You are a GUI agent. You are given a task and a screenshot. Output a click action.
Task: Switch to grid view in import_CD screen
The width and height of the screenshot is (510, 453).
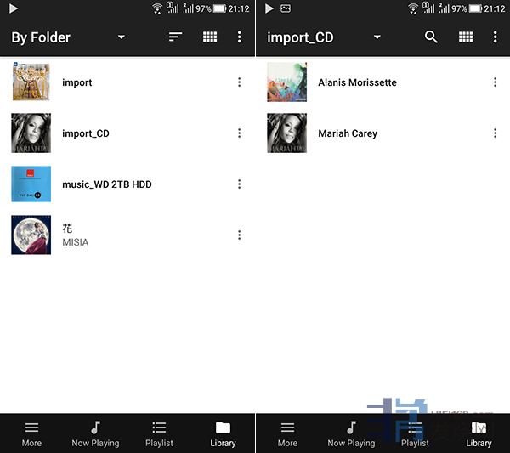[466, 37]
